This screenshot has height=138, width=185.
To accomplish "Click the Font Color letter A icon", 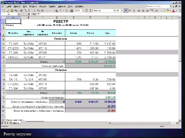I will (173, 11).
